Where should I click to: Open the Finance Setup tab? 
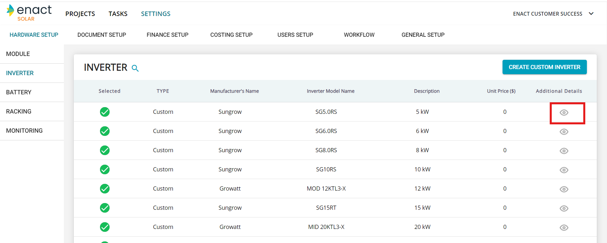pos(167,35)
